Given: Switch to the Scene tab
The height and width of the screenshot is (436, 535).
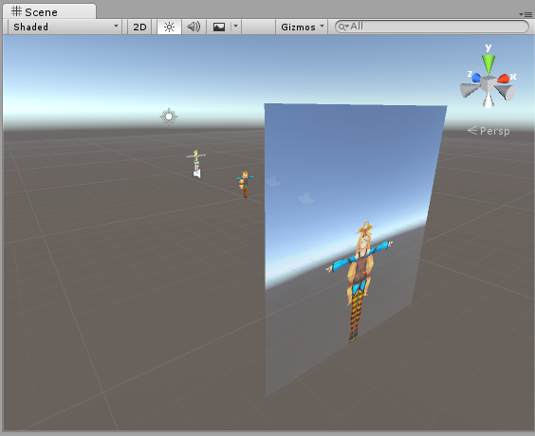Looking at the screenshot, I should point(48,11).
